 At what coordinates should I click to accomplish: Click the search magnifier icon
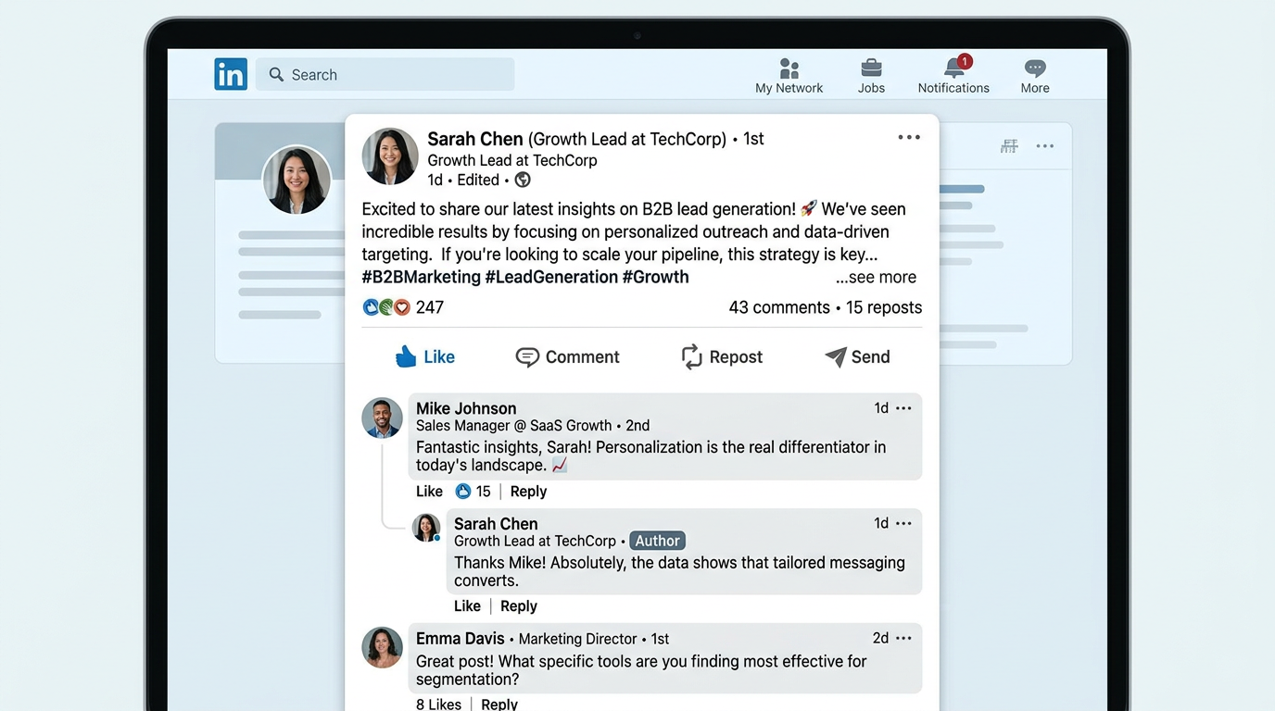point(276,74)
